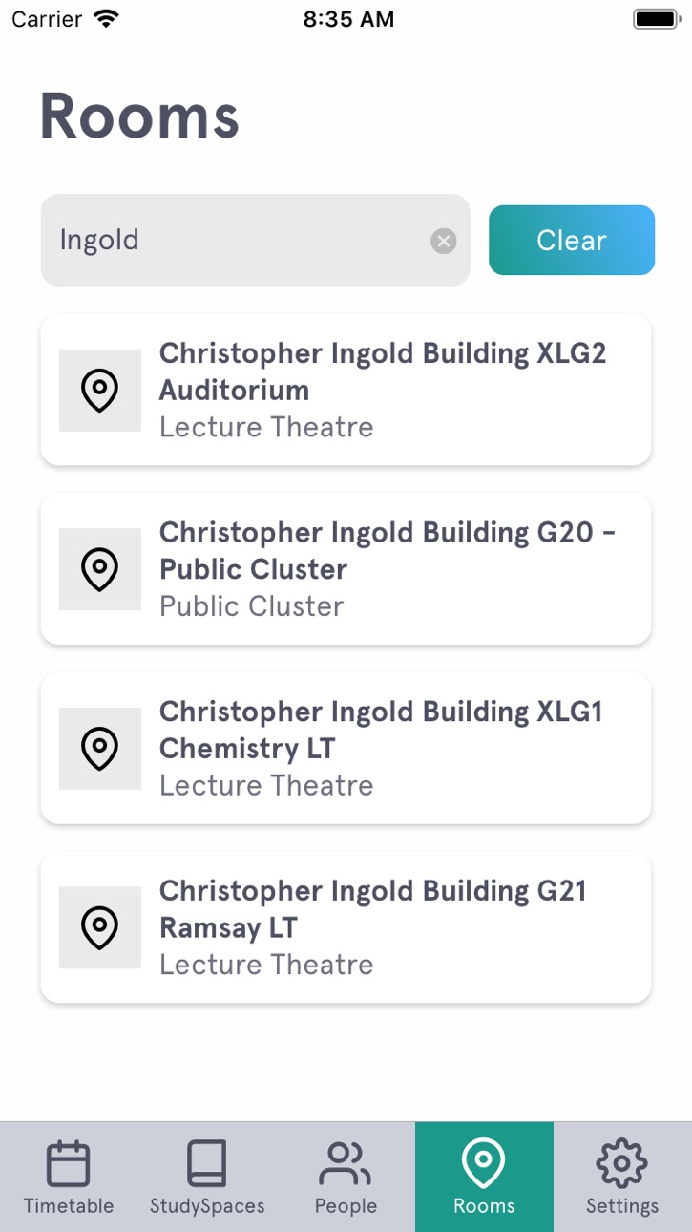Click the Clear button
This screenshot has height=1232, width=692.
point(572,240)
